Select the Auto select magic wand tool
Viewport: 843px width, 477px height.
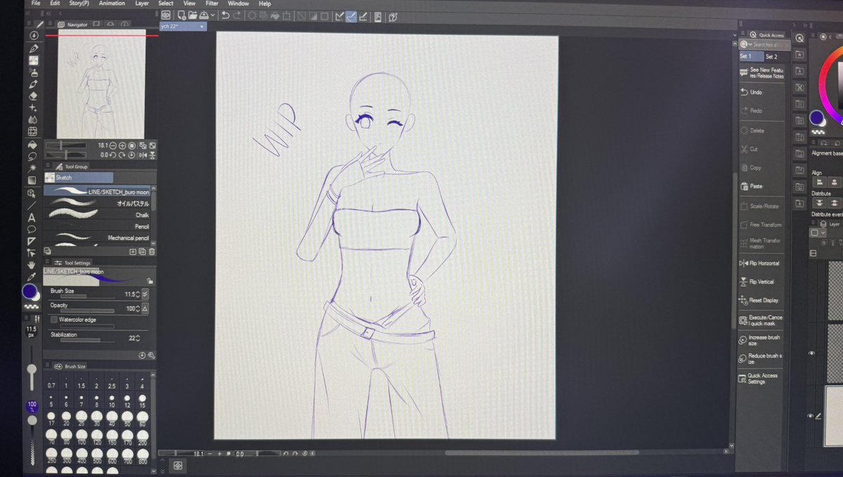pos(32,169)
